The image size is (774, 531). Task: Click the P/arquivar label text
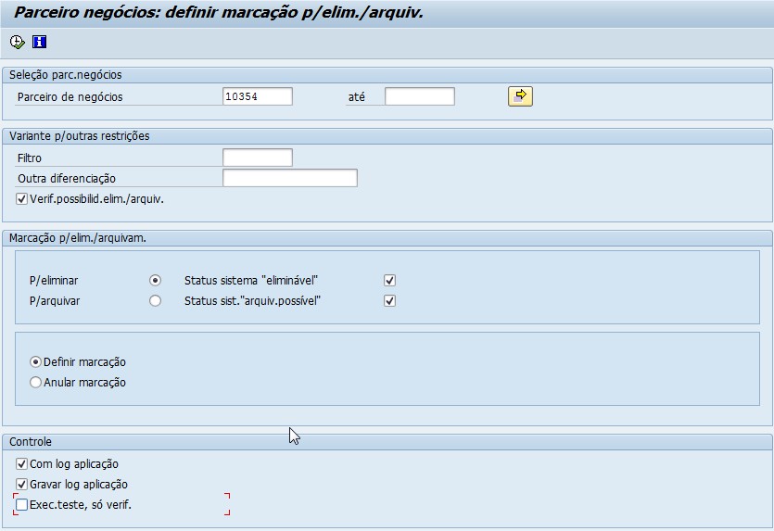tap(55, 301)
